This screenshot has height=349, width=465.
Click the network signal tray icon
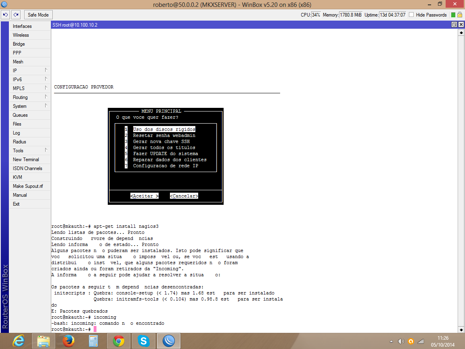click(421, 342)
